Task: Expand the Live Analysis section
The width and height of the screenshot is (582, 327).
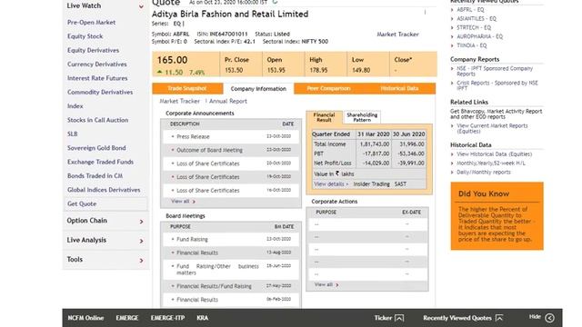Action: point(141,241)
